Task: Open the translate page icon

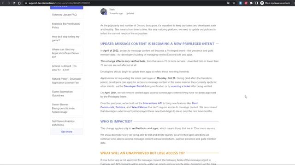Action: [229, 3]
